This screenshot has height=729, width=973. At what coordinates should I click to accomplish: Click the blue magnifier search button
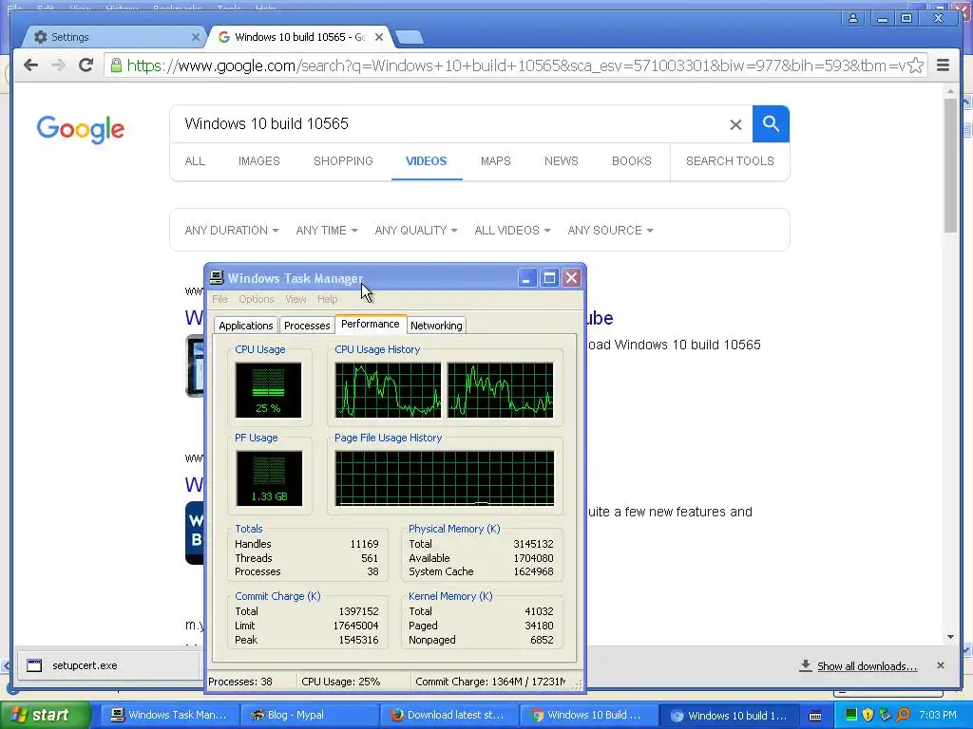(x=771, y=124)
